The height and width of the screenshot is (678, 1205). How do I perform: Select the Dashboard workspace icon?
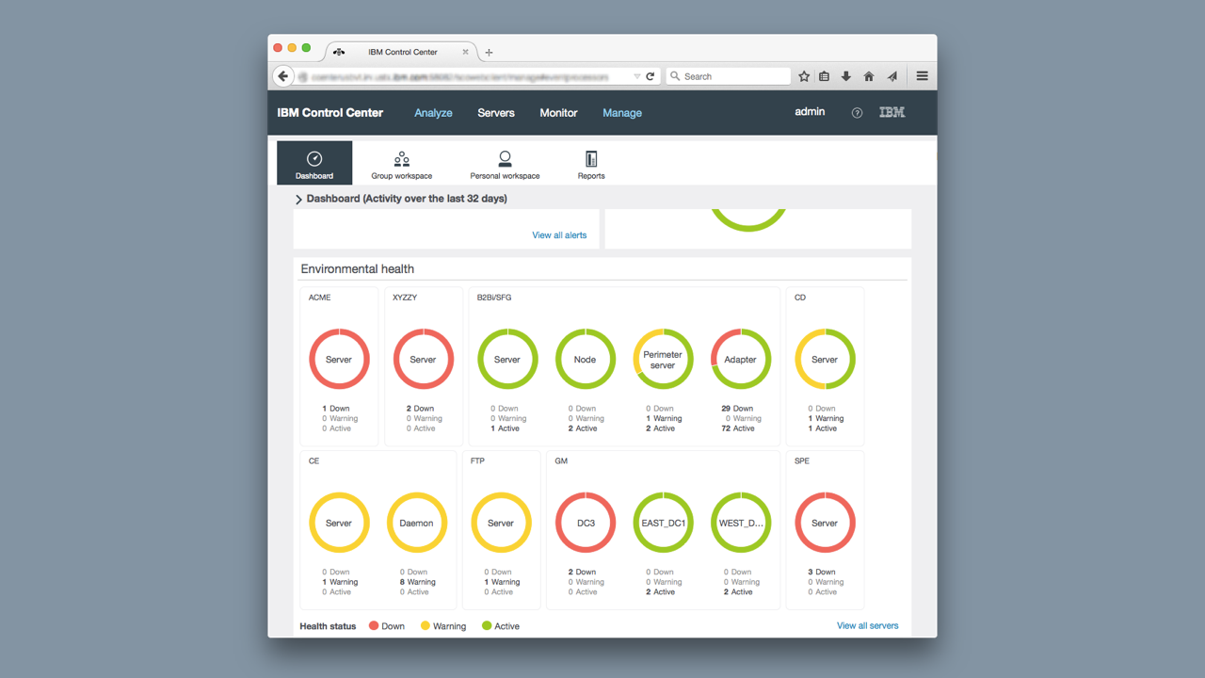(x=313, y=162)
